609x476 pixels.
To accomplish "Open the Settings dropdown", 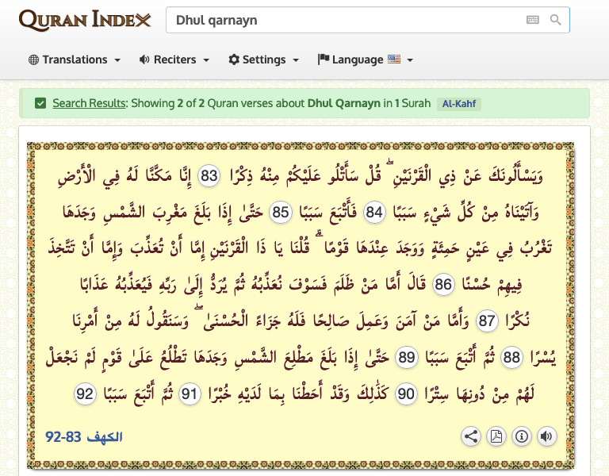I will pyautogui.click(x=263, y=59).
